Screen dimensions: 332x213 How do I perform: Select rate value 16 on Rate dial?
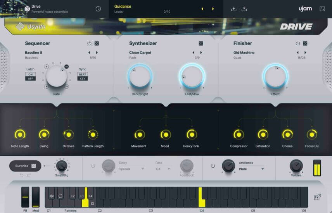point(66,67)
